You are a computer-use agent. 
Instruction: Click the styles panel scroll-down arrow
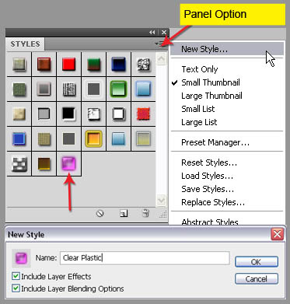coord(161,200)
